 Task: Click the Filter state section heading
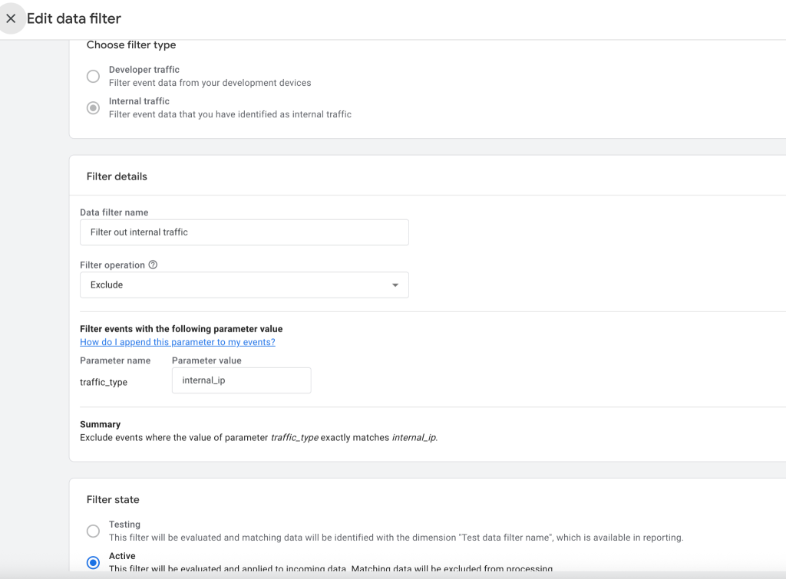(113, 499)
